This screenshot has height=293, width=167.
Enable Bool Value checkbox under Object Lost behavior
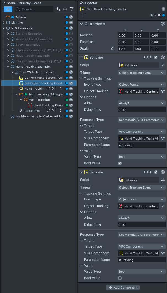pos(120,278)
